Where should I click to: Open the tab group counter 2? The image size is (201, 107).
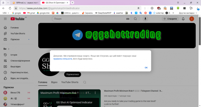point(3,3)
